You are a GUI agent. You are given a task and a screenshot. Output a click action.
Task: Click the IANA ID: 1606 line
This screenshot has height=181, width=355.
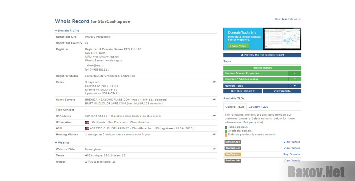[95, 53]
